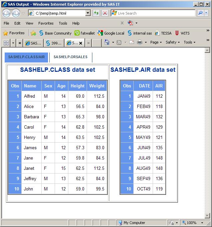The image size is (212, 227).
Task: Click the search magnifier icon
Action: [201, 13]
